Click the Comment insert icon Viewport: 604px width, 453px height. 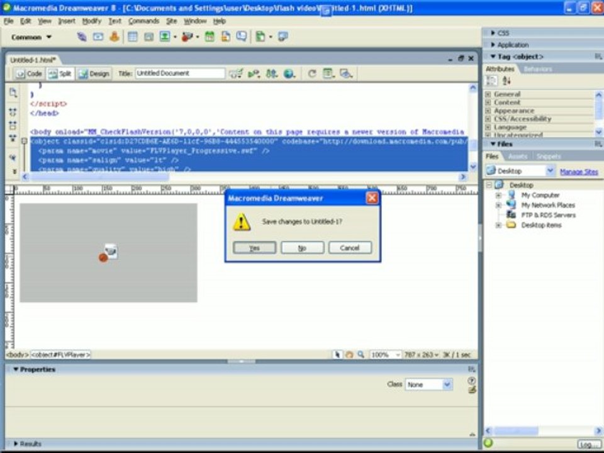tap(242, 37)
